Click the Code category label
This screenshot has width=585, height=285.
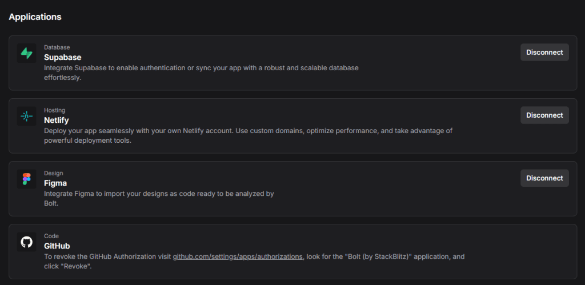(x=51, y=236)
